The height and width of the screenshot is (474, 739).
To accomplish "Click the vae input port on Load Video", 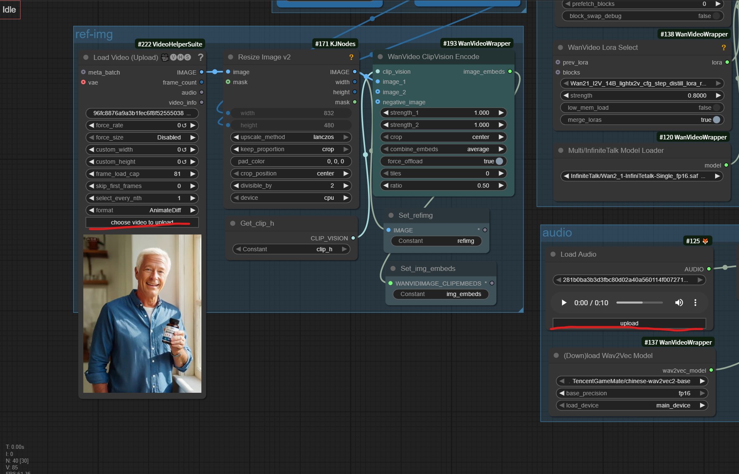I will click(83, 82).
